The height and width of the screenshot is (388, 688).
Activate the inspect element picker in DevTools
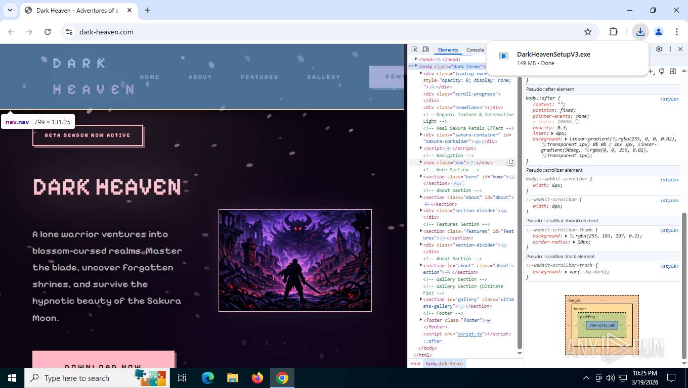tap(414, 50)
